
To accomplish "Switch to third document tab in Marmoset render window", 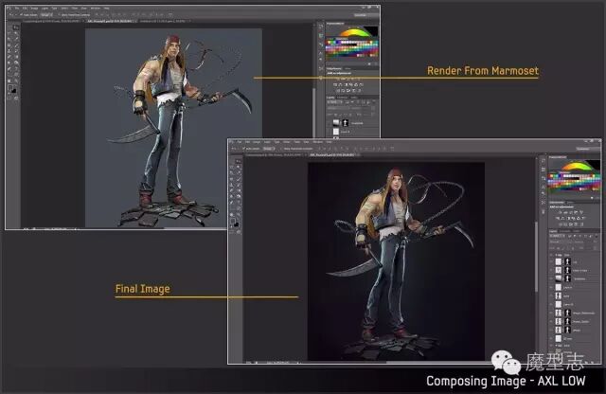I will (x=164, y=21).
